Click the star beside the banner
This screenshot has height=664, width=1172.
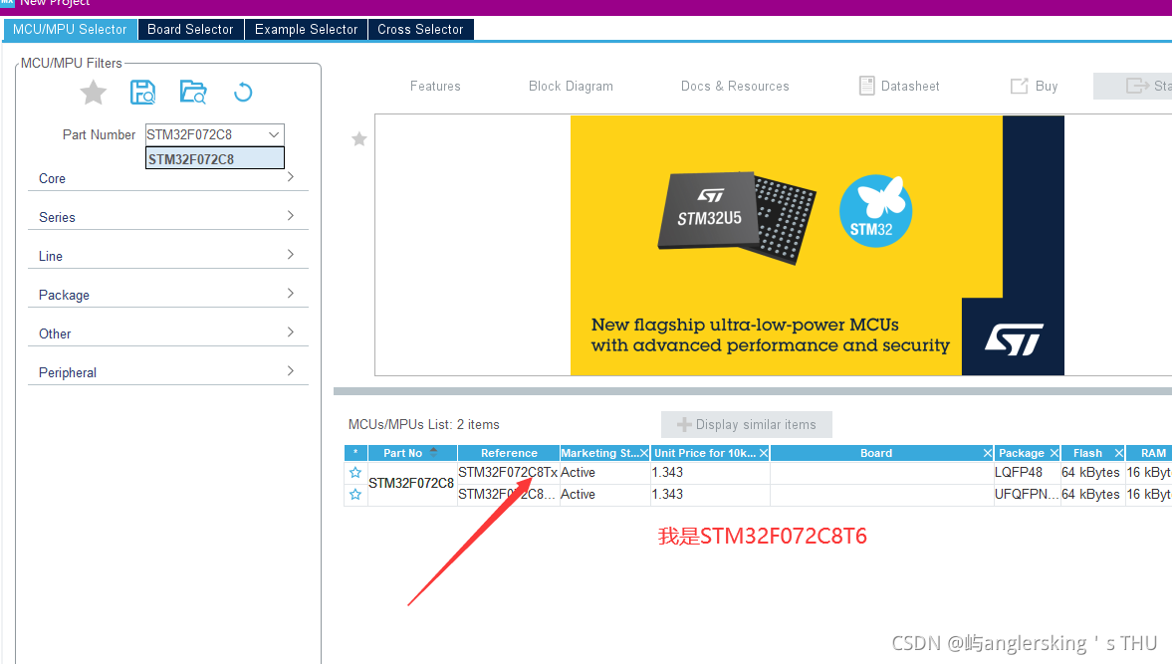click(x=359, y=139)
